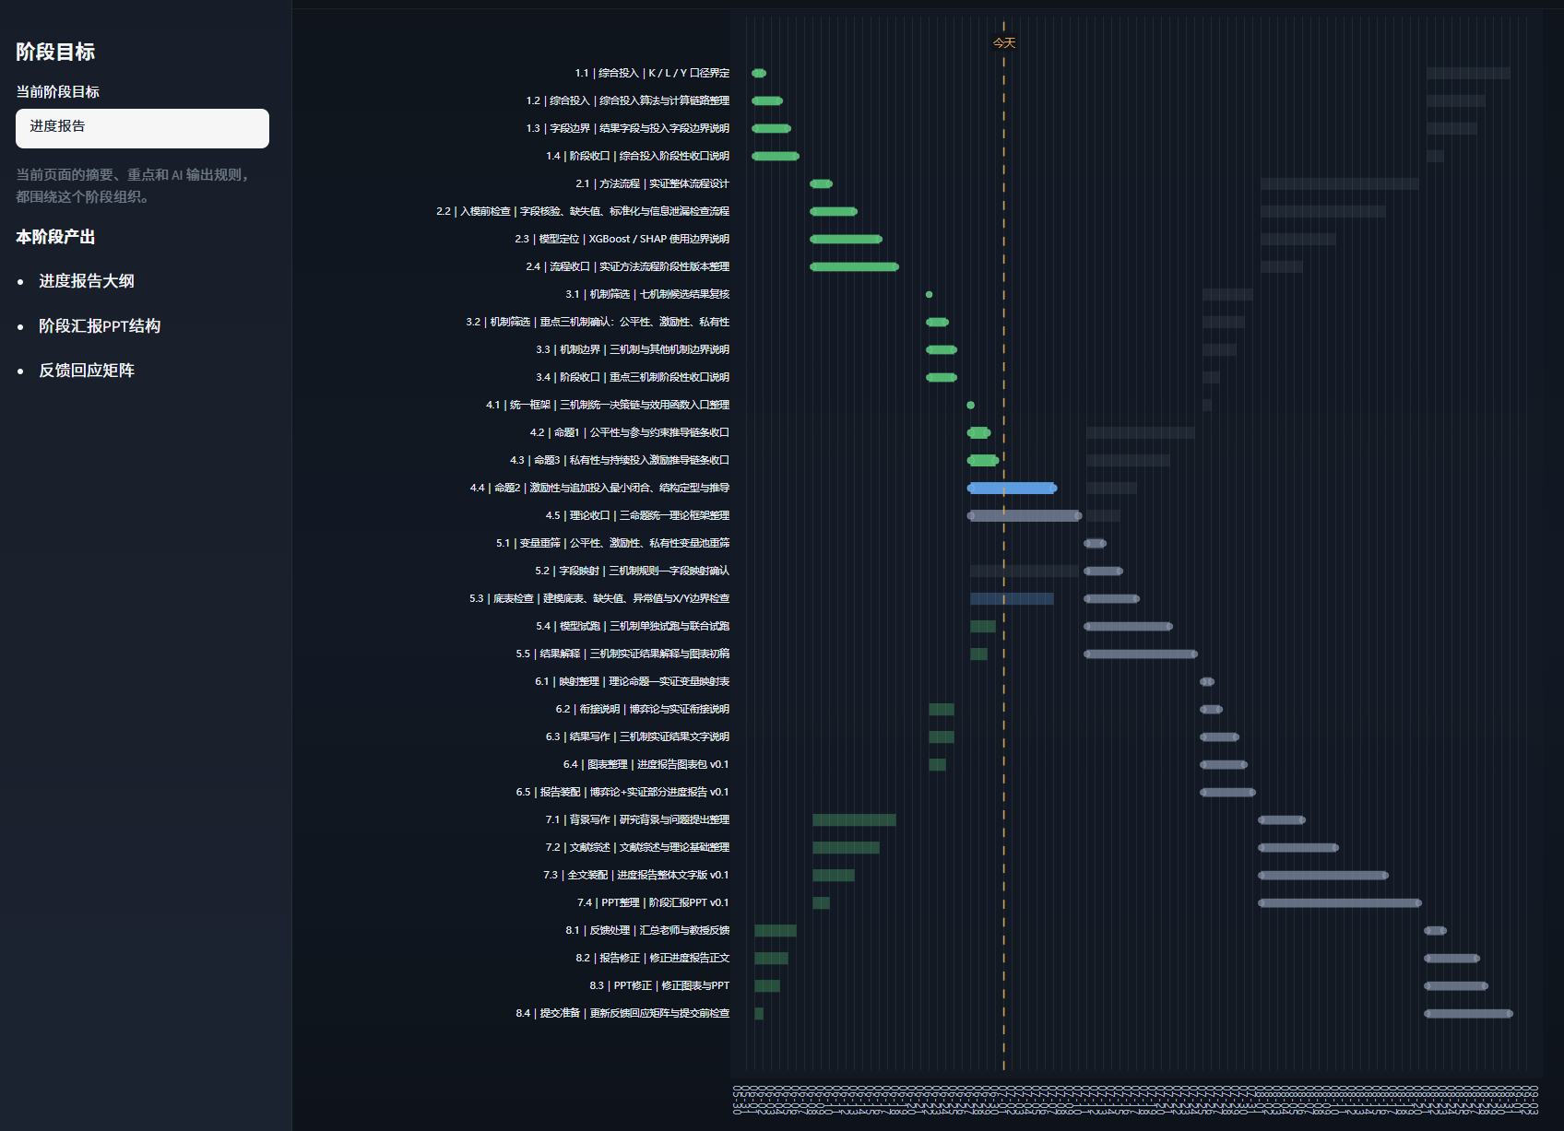The image size is (1564, 1131).
Task: Click the green bar for task 2.2
Action: [834, 211]
